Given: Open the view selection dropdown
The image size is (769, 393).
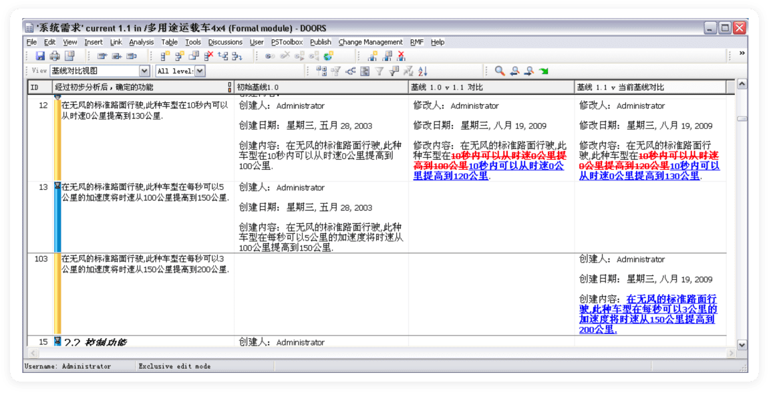Looking at the screenshot, I should click(x=144, y=71).
